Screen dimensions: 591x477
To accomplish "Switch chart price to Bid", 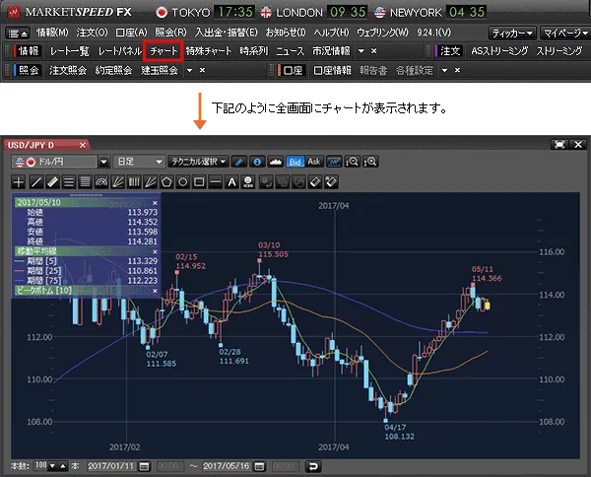I will coord(295,162).
